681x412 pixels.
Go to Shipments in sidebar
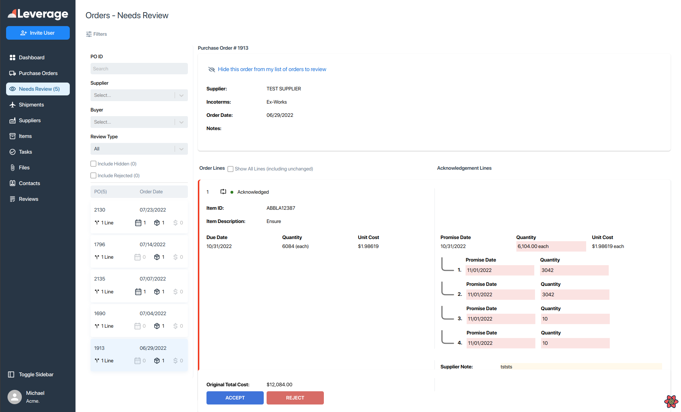pyautogui.click(x=31, y=105)
